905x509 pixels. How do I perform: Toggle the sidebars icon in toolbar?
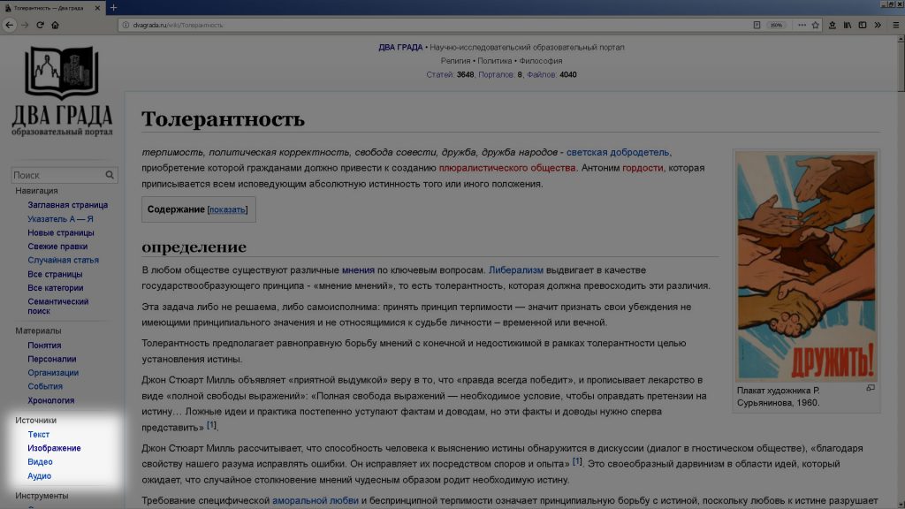[863, 25]
